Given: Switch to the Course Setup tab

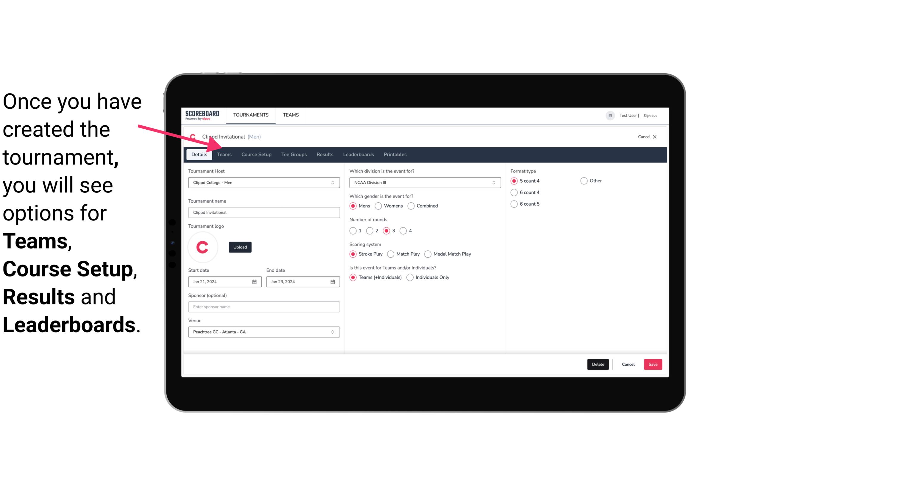Looking at the screenshot, I should [x=256, y=154].
